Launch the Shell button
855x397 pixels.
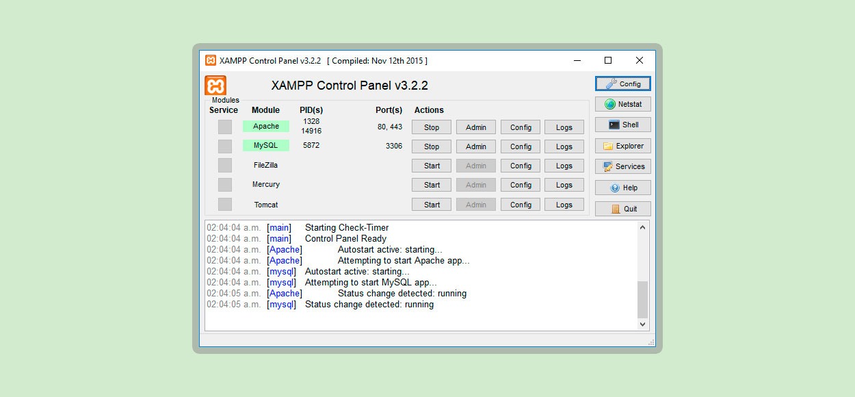pyautogui.click(x=622, y=125)
